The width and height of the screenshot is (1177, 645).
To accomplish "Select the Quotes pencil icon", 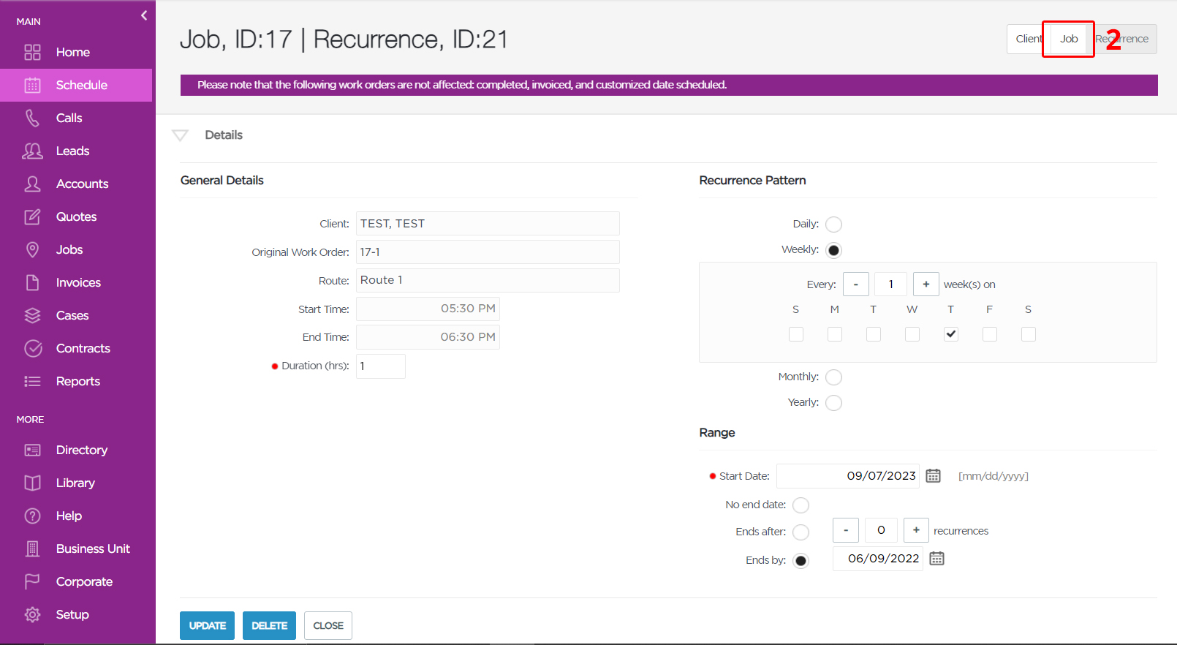I will (x=32, y=216).
